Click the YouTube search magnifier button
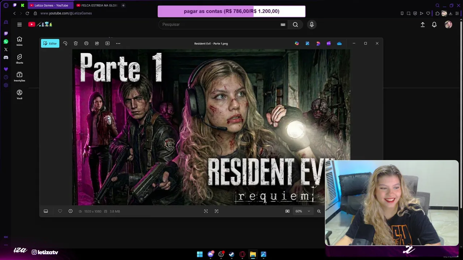The image size is (463, 260). [x=296, y=25]
